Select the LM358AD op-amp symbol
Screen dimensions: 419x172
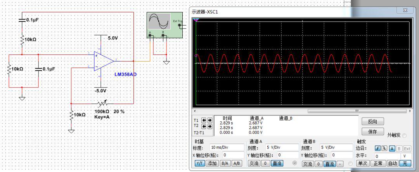tap(104, 61)
